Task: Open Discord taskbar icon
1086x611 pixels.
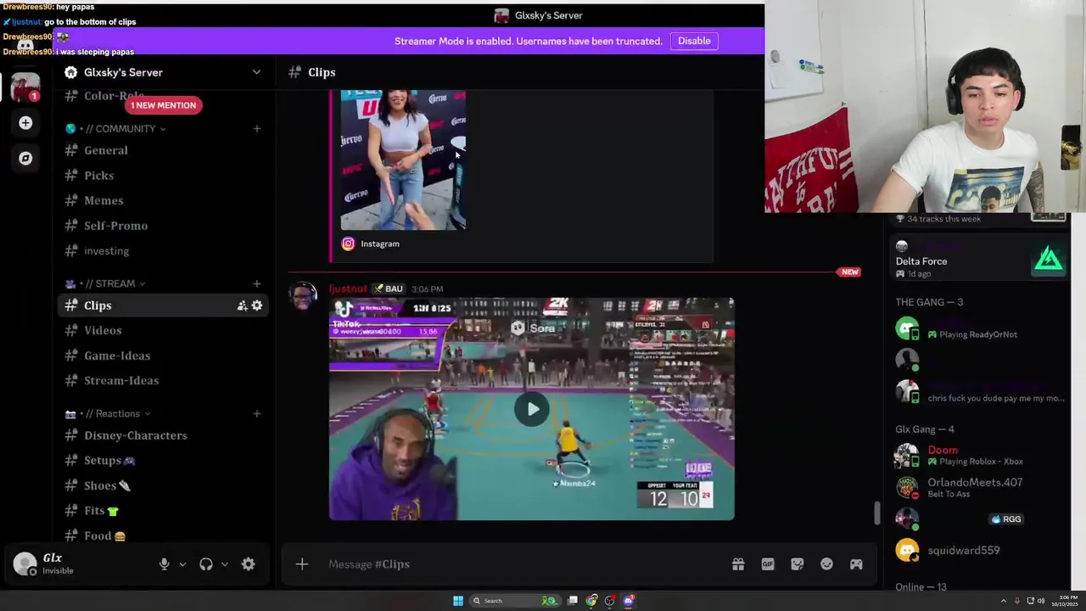Action: coord(629,601)
